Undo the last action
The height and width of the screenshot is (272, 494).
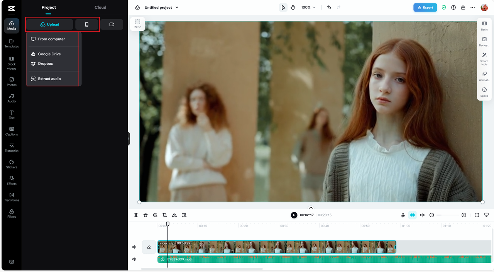(329, 7)
